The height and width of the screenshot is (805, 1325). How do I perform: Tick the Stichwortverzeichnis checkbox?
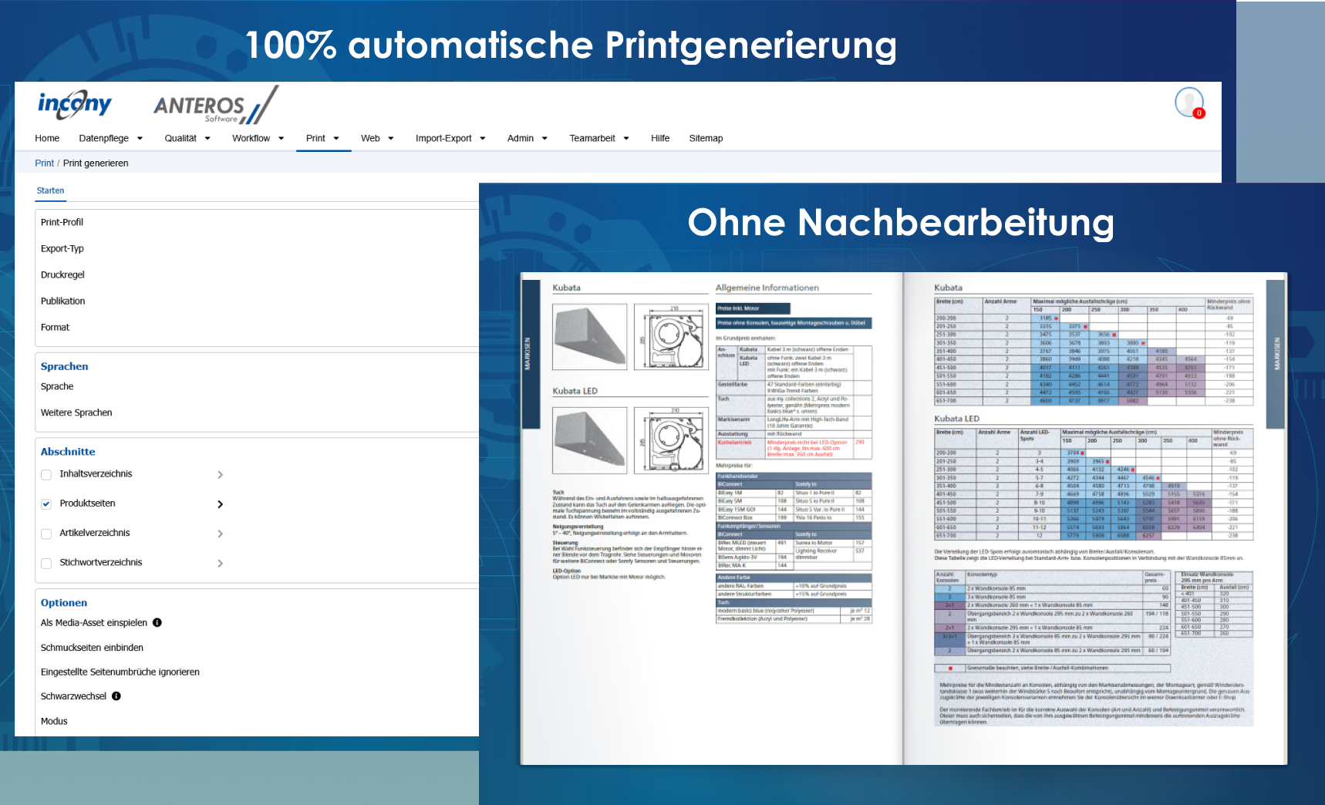tap(46, 564)
